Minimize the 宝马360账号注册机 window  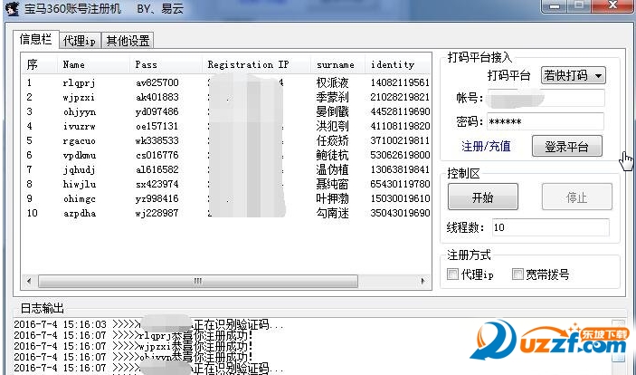coord(555,5)
